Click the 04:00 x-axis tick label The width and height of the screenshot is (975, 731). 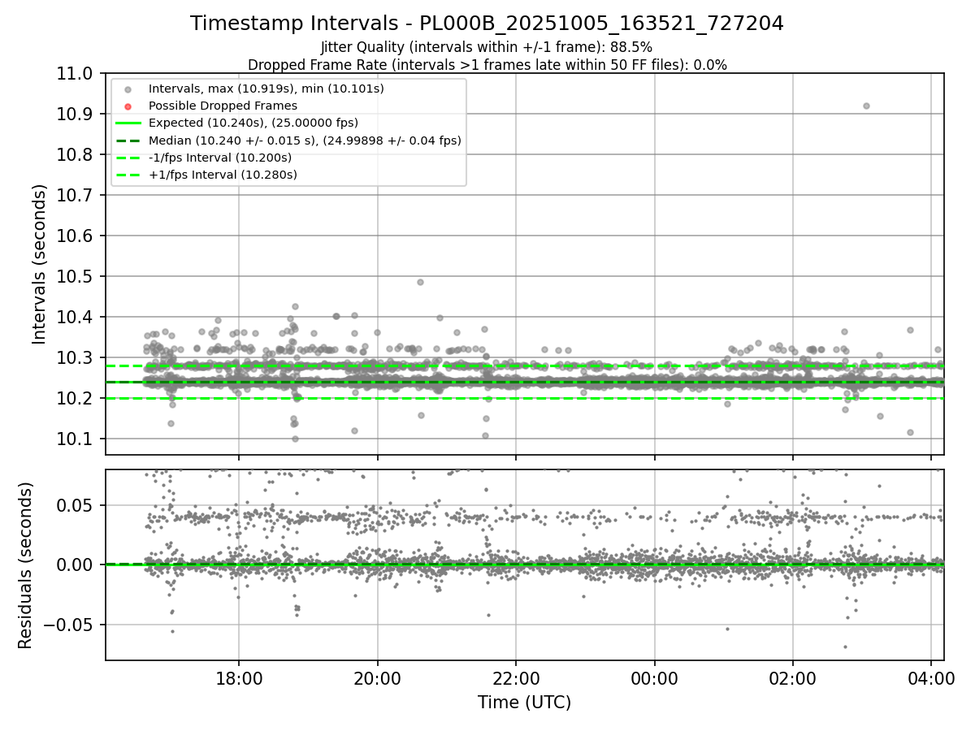coord(931,677)
